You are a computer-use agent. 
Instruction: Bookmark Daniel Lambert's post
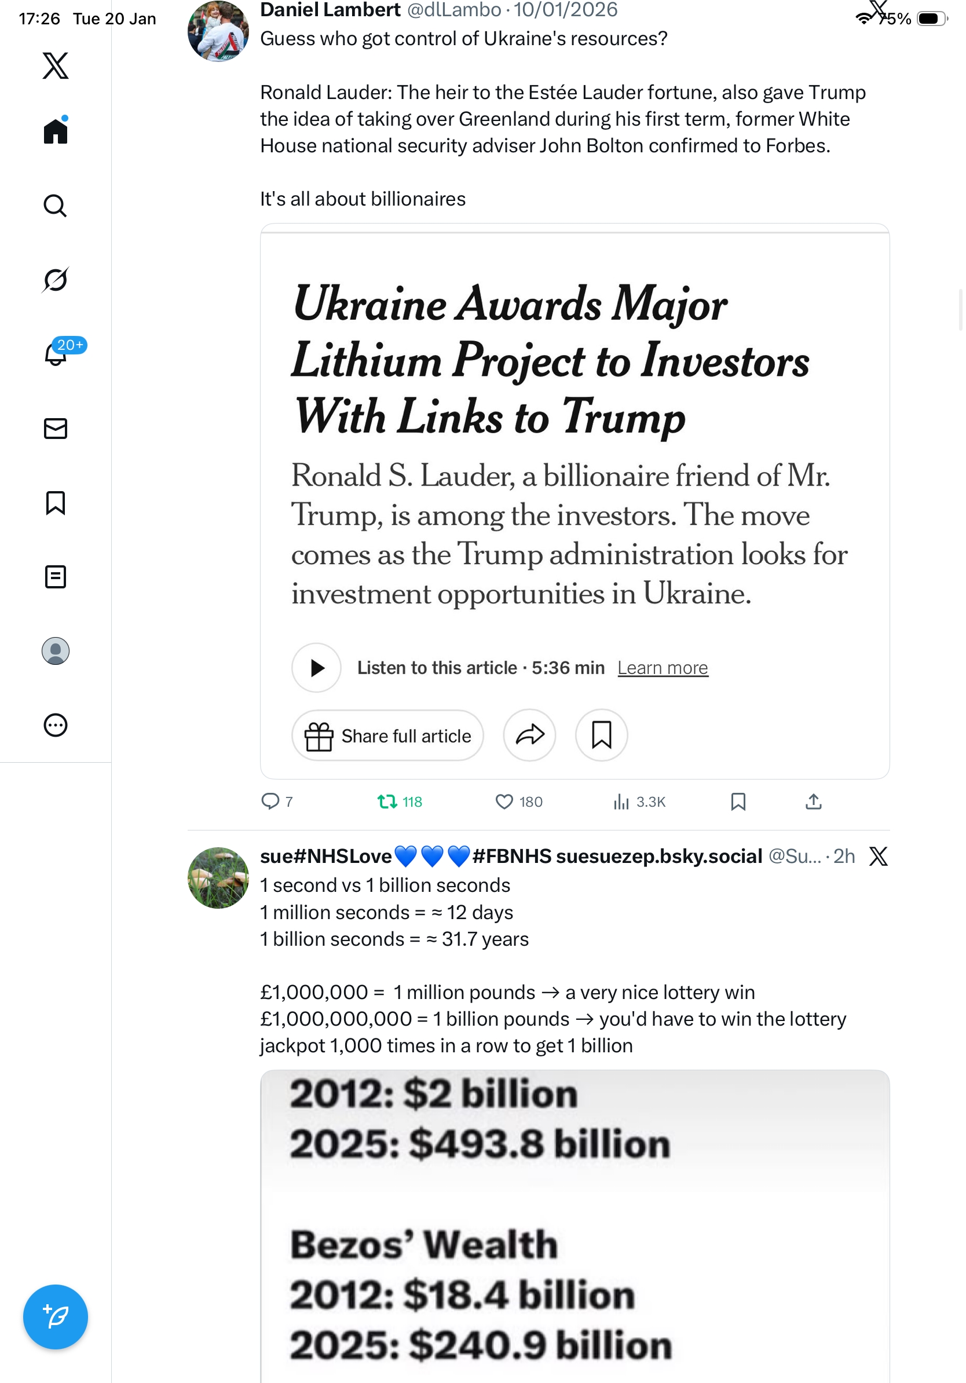(x=738, y=802)
